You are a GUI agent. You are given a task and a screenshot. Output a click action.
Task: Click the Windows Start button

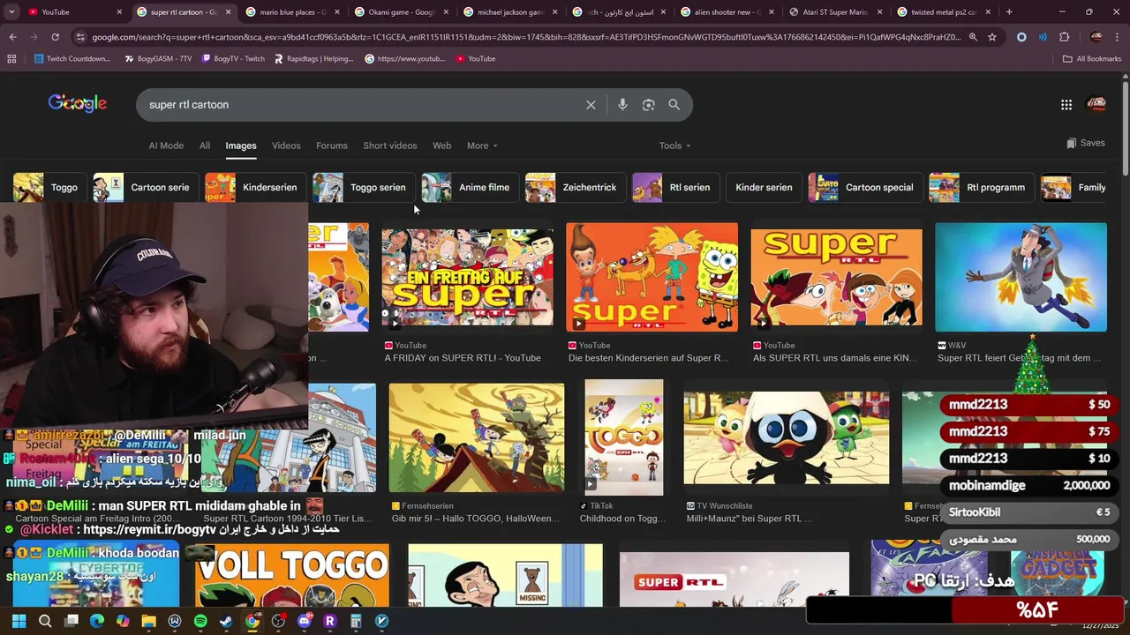19,621
